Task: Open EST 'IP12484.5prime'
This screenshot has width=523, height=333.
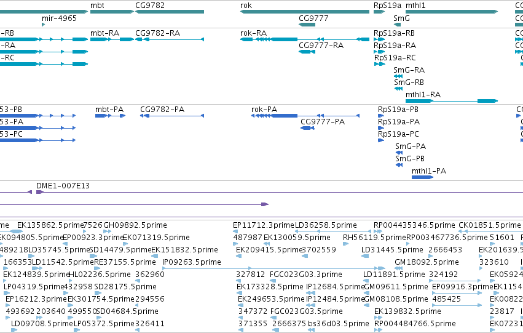Action: click(335, 299)
